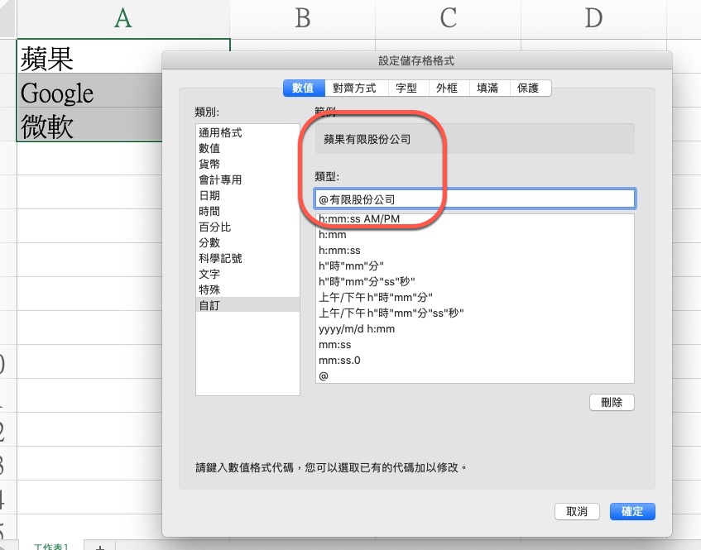Open the 工作表1 sheet tab
The image size is (701, 550).
pyautogui.click(x=51, y=546)
